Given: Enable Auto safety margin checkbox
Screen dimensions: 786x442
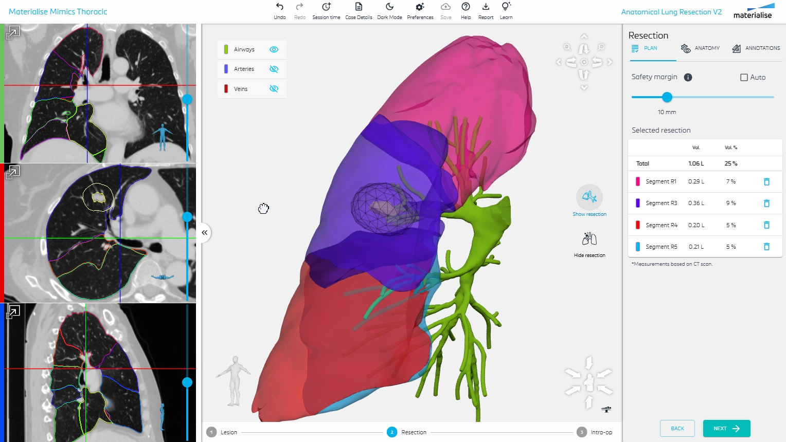Looking at the screenshot, I should pyautogui.click(x=744, y=78).
